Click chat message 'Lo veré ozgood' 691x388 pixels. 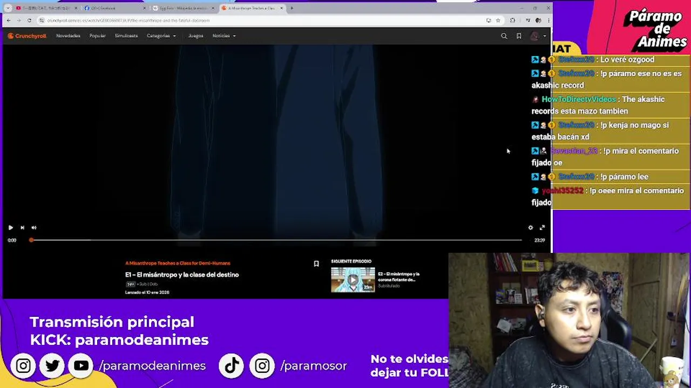[627, 59]
